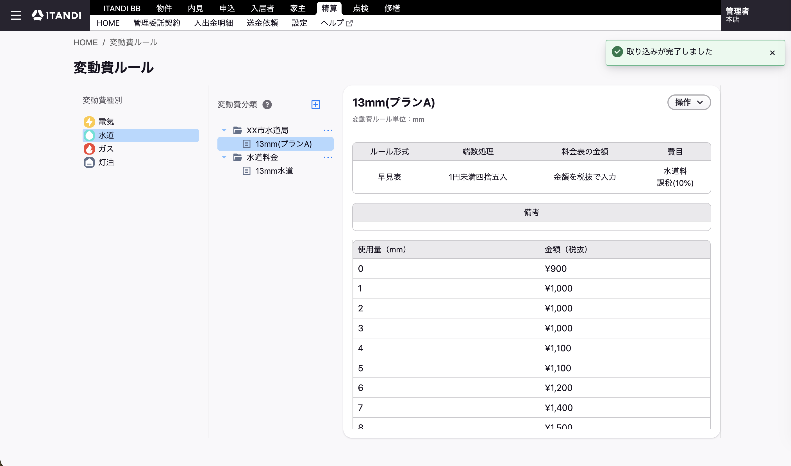791x466 pixels.
Task: Collapse the XX市水道局 tree folder
Action: (x=224, y=130)
